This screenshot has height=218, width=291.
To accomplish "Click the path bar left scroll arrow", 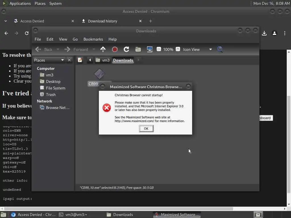I will tap(90, 60).
